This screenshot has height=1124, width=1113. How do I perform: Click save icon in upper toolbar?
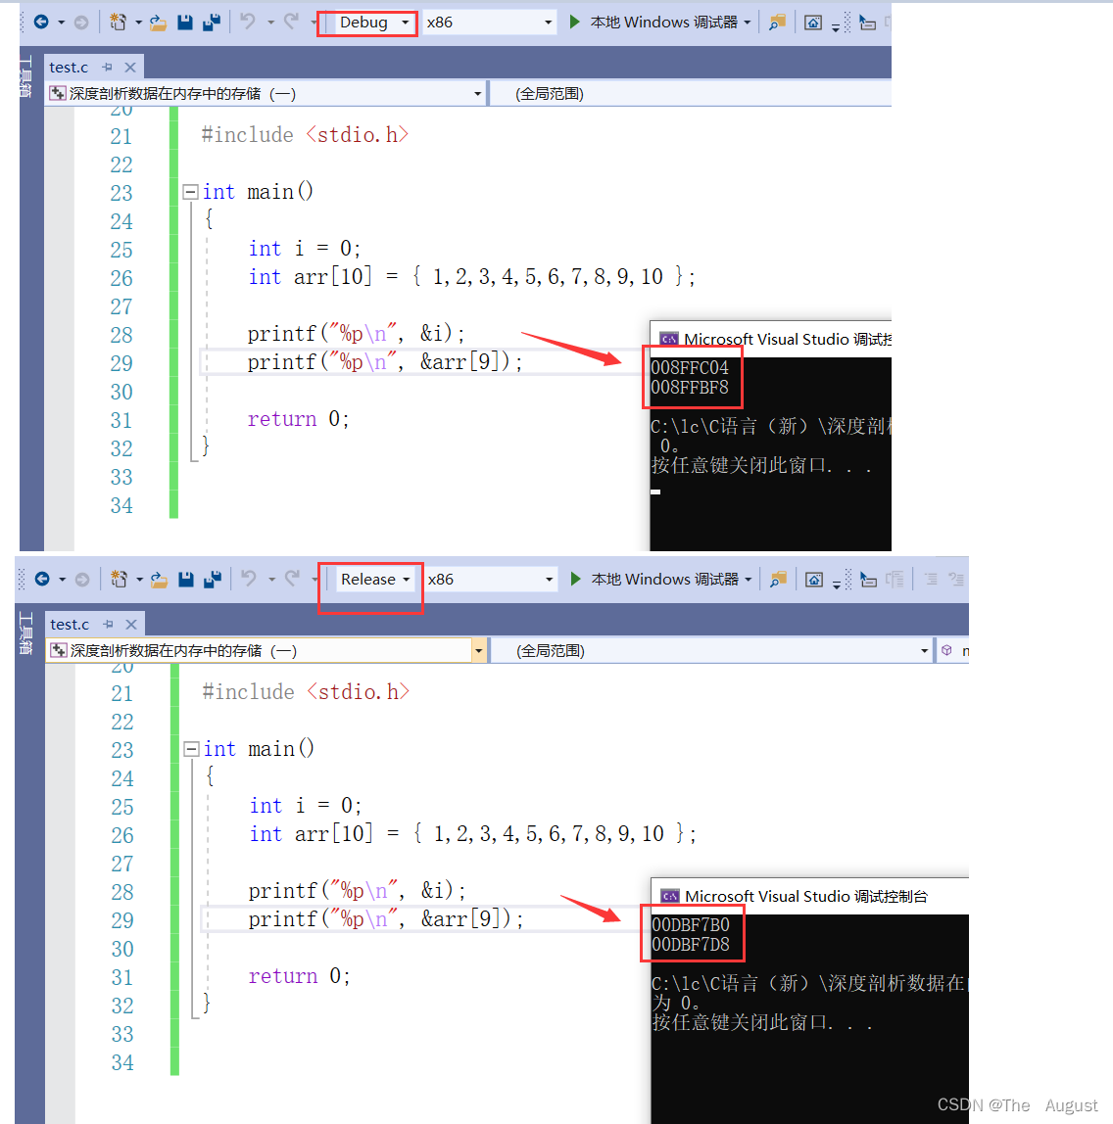185,23
